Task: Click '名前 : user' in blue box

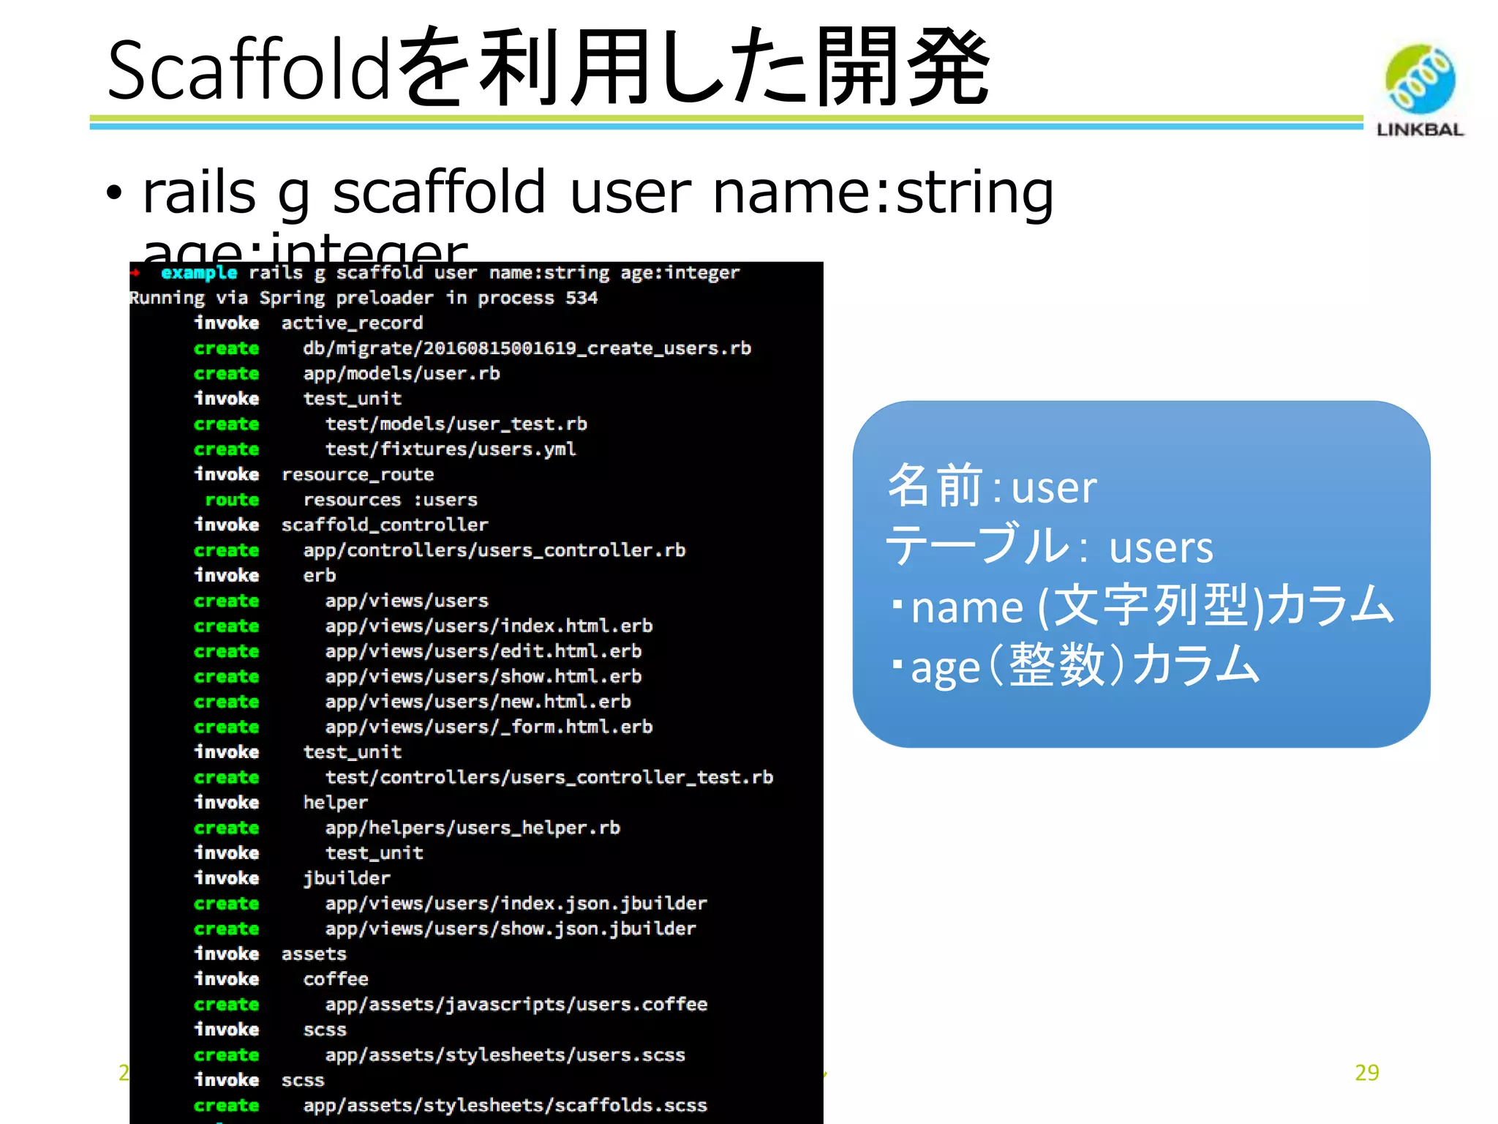Action: (x=991, y=486)
